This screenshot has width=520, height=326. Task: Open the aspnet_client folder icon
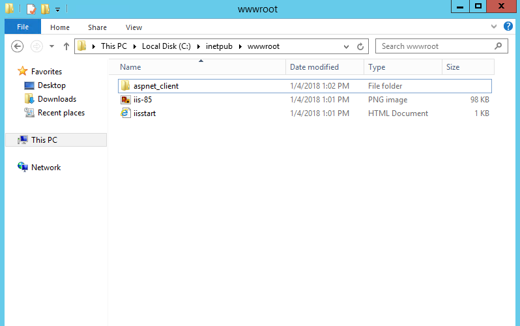click(126, 86)
